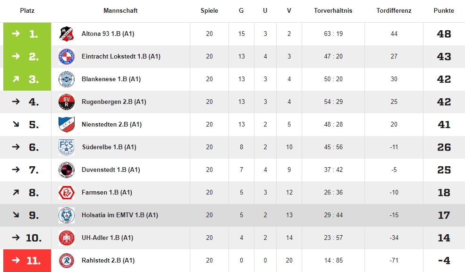465x272 pixels.
Task: Click the red 11th place rank cell
Action: pos(27,261)
